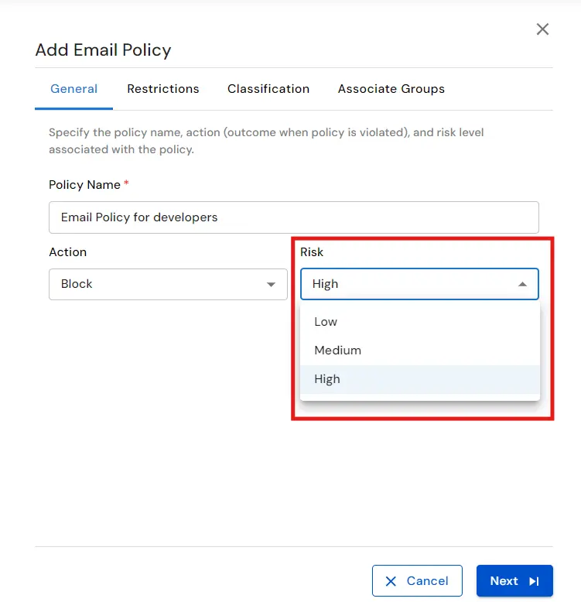Close the Add Email Policy dialog
581x602 pixels.
click(542, 29)
